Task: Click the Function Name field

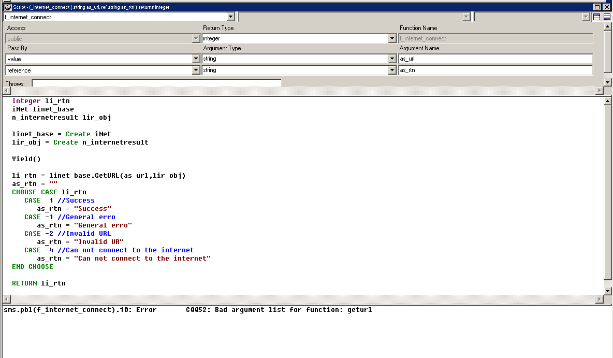Action: [x=495, y=38]
